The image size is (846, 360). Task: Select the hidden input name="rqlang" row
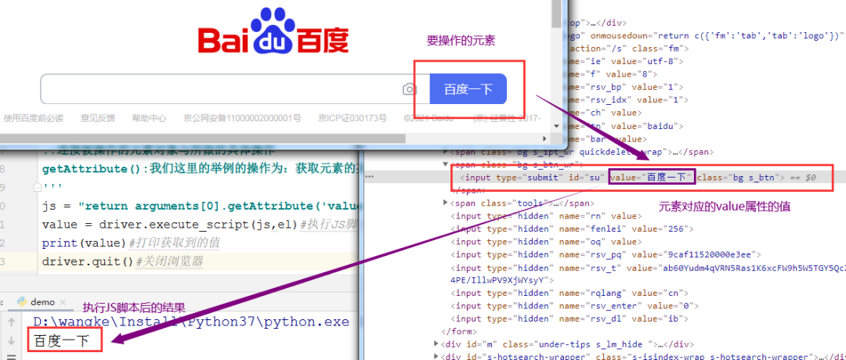point(569,293)
